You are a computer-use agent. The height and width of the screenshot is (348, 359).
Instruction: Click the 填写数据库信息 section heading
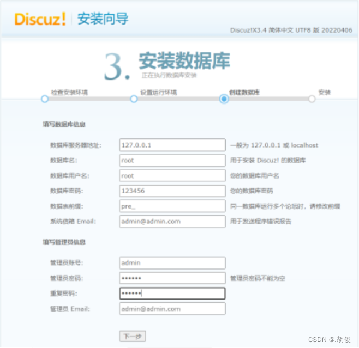pyautogui.click(x=64, y=124)
